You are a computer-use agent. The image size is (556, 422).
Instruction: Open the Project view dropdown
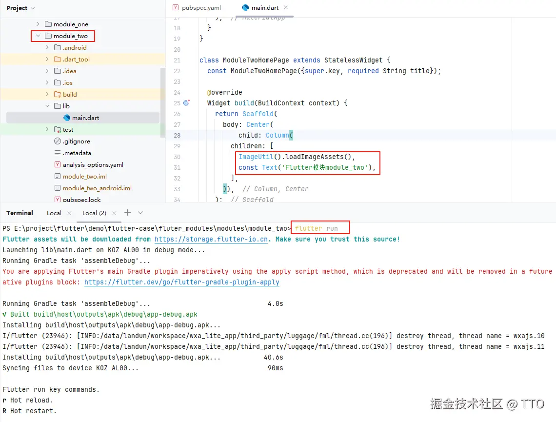click(x=20, y=8)
